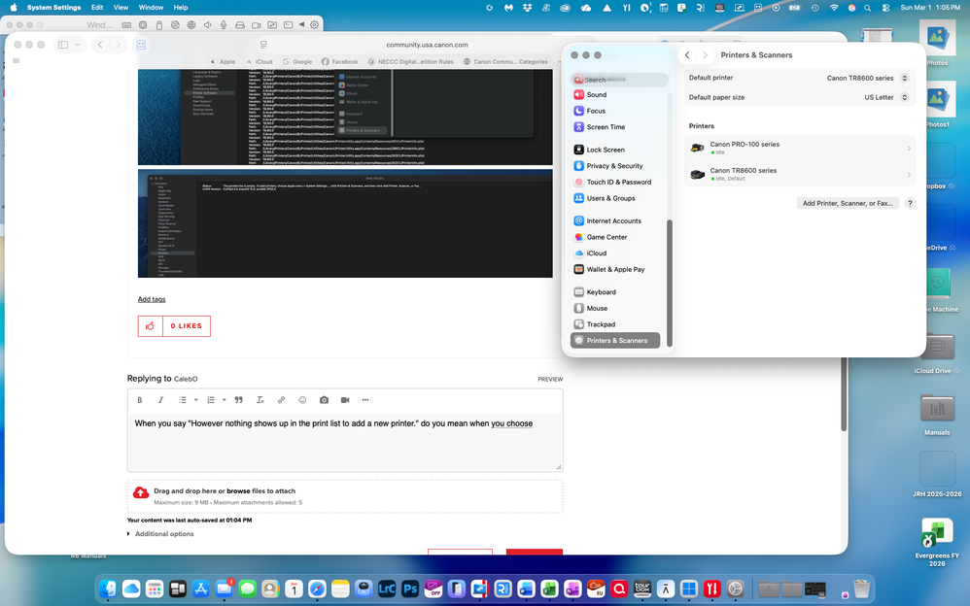Viewport: 970px width, 606px height.
Task: Click the PREVIEW link above the editor
Action: point(550,379)
